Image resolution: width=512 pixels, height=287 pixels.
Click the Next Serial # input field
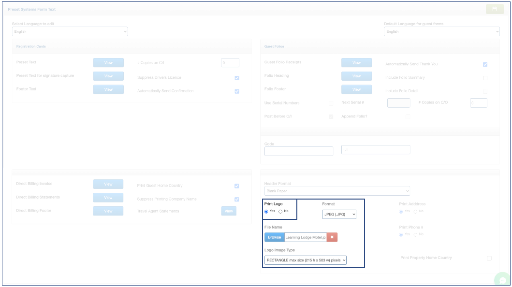tap(399, 103)
